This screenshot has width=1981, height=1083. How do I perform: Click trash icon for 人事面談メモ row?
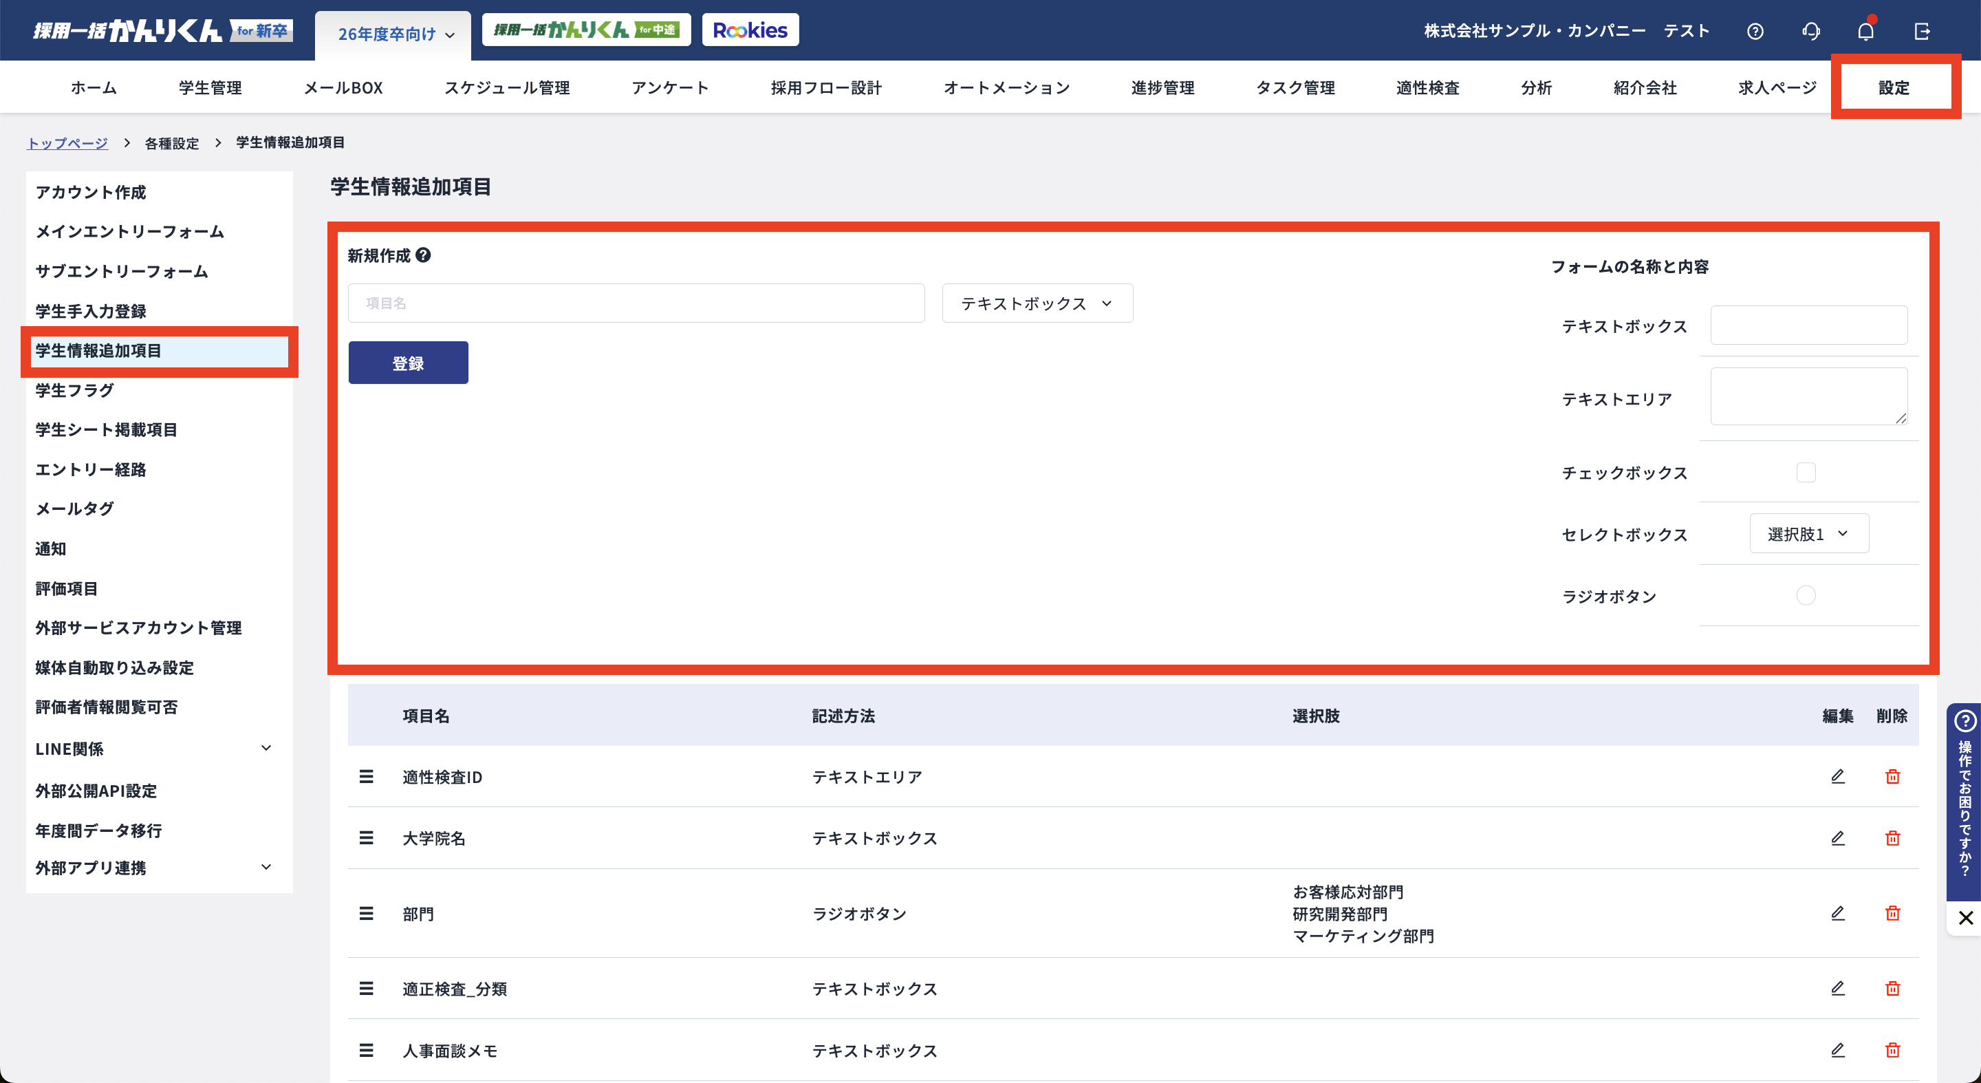click(1892, 1050)
